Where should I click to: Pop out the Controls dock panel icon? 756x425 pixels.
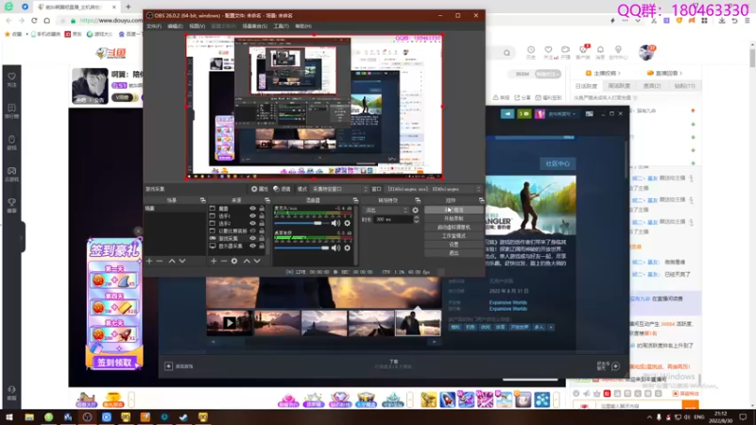pyautogui.click(x=481, y=200)
